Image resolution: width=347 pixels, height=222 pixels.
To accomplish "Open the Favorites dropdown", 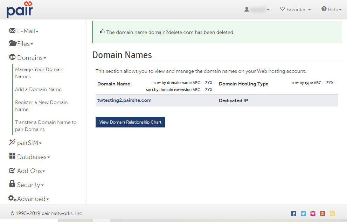I will [x=296, y=9].
